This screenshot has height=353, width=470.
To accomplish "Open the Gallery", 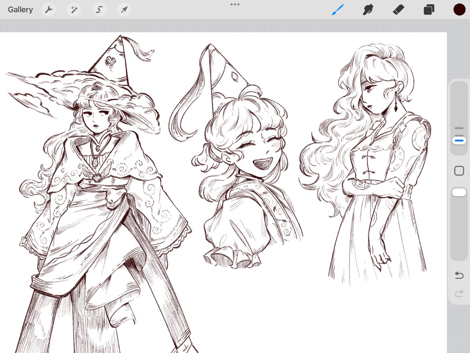I will point(20,10).
